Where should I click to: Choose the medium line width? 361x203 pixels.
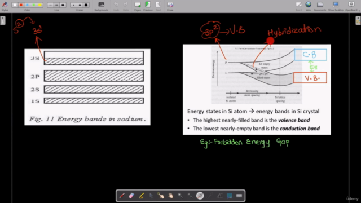tap(56, 5)
